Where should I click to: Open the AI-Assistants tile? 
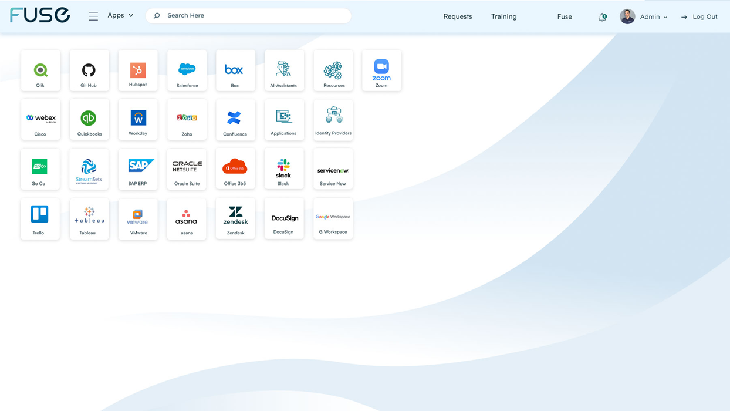tap(284, 70)
